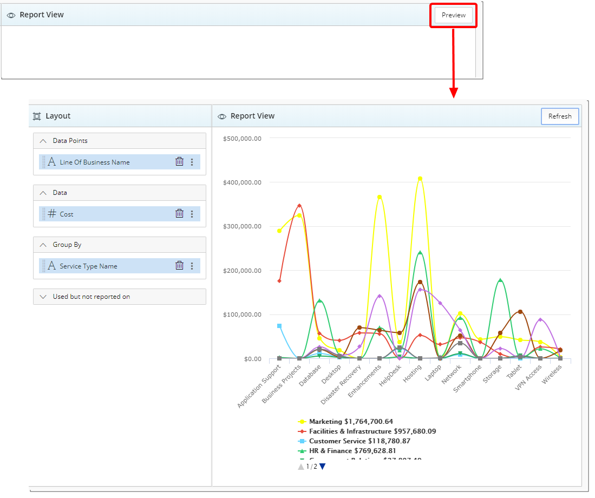
Task: Click eye icon in upper Report View header
Action: [x=11, y=15]
